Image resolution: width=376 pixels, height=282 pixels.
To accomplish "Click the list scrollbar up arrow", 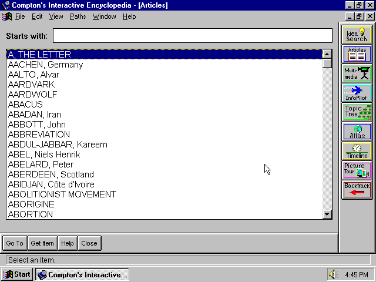I will tap(327, 54).
